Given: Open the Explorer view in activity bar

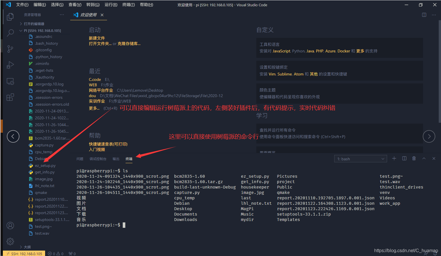Looking at the screenshot, I should (10, 17).
